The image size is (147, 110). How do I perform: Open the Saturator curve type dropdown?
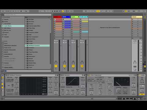coord(73,87)
